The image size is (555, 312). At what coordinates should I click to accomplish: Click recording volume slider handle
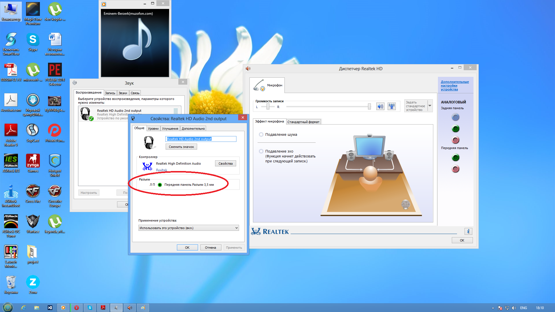369,107
